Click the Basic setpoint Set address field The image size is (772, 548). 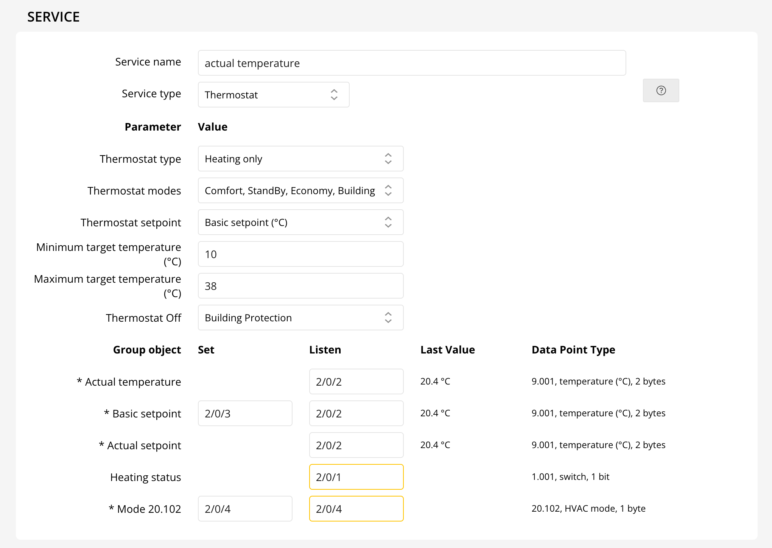(x=245, y=413)
